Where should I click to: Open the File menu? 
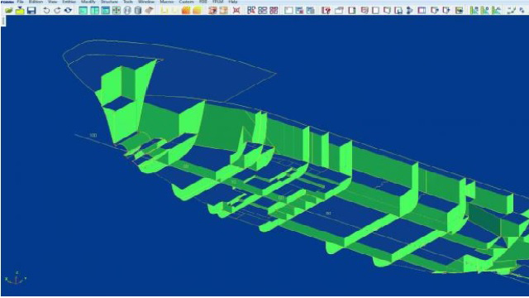click(x=20, y=2)
